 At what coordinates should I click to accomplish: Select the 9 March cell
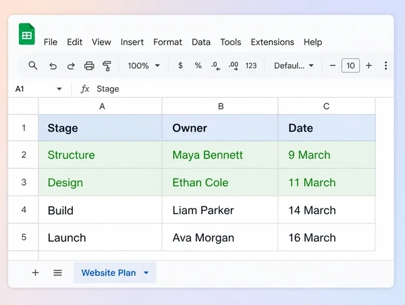coord(327,155)
